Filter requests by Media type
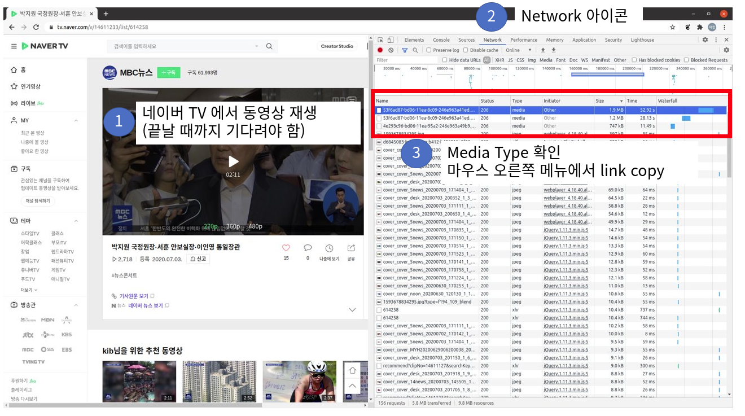The image size is (745, 416). [x=546, y=60]
